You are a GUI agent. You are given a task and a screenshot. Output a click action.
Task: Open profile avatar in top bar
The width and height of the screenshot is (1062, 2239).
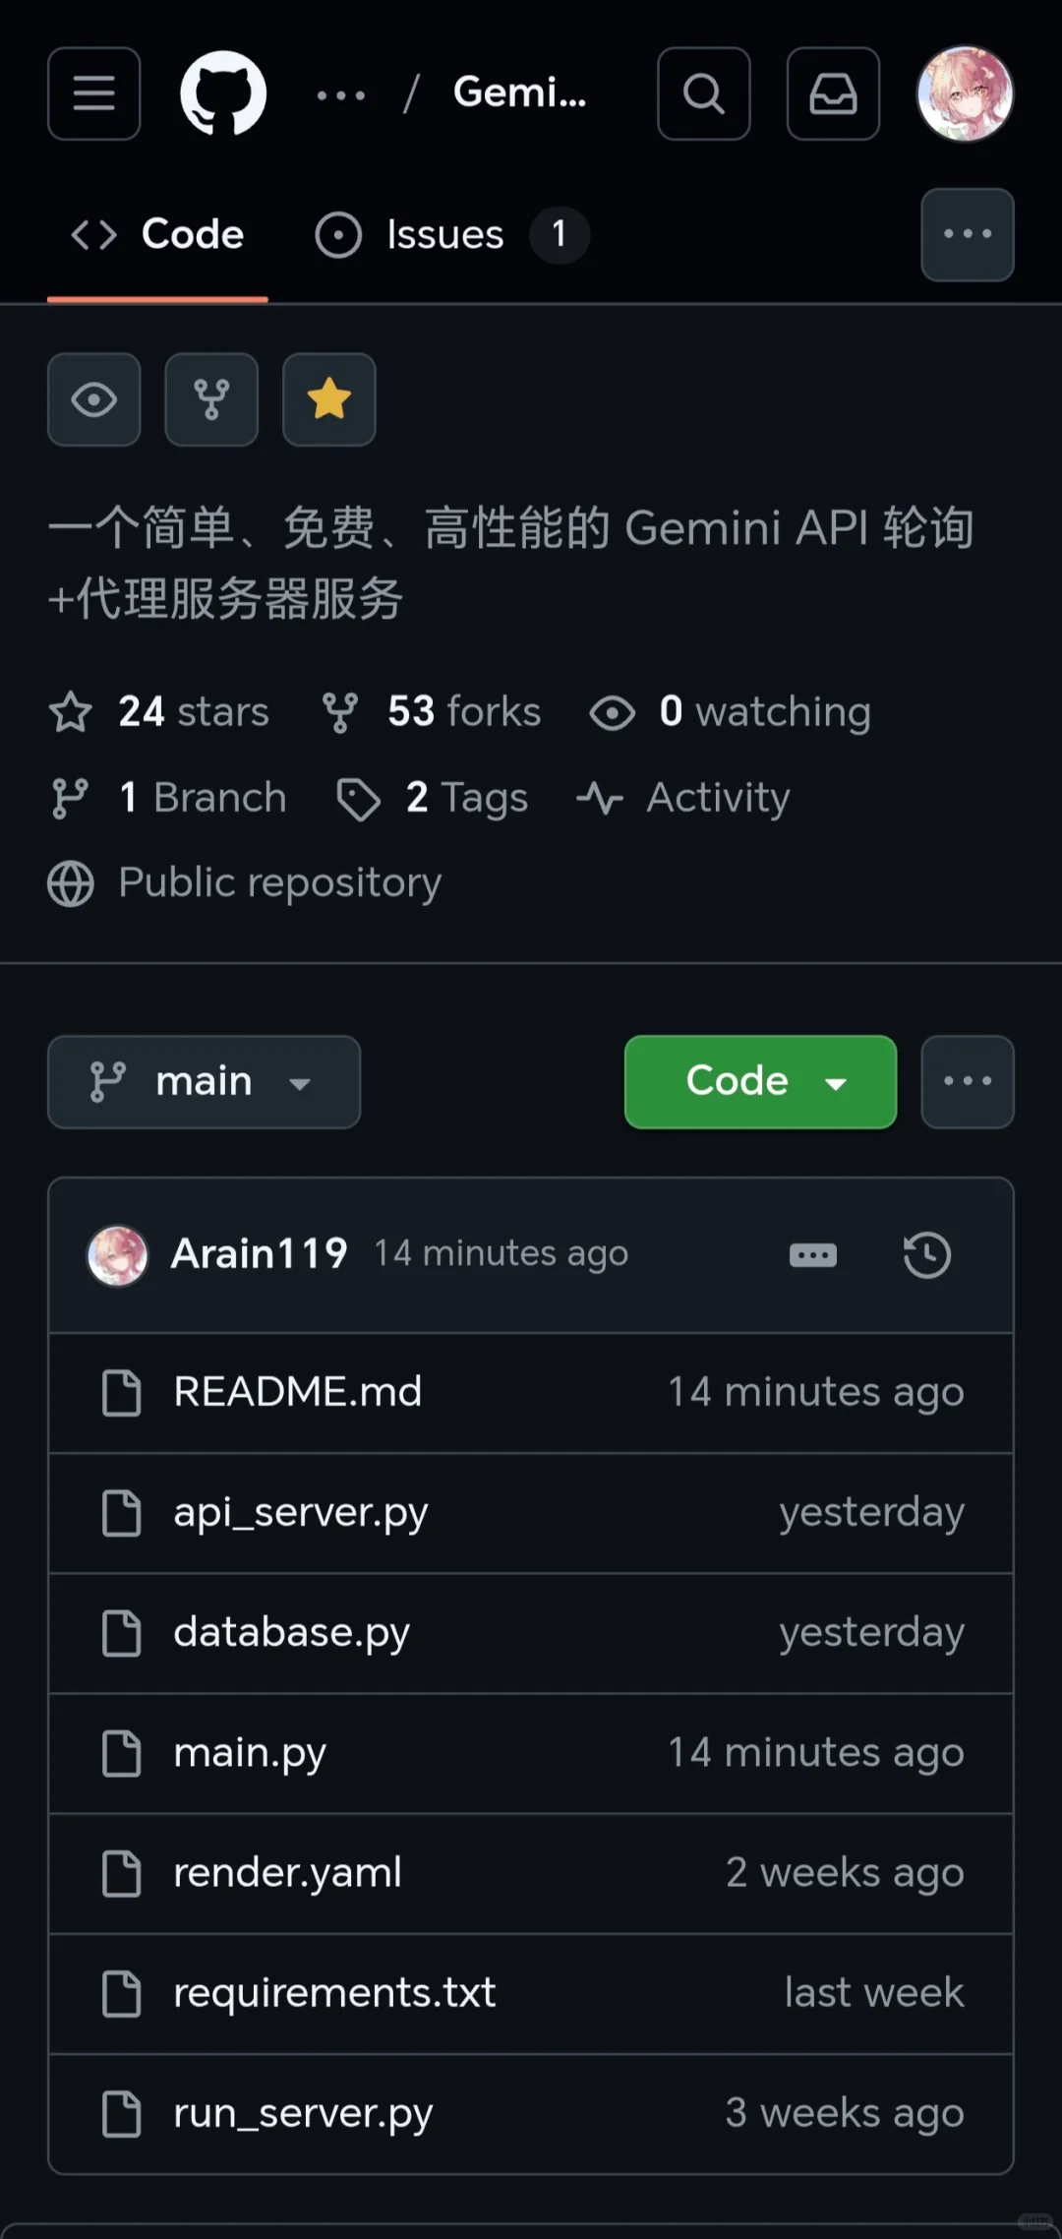(x=965, y=93)
